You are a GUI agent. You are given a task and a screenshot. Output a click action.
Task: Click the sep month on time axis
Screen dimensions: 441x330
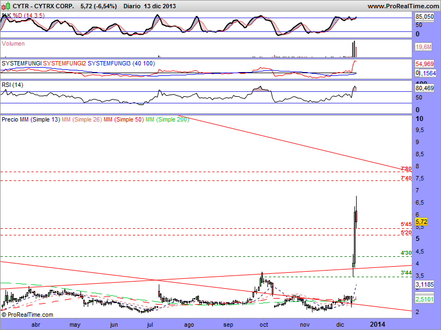pos(228,324)
